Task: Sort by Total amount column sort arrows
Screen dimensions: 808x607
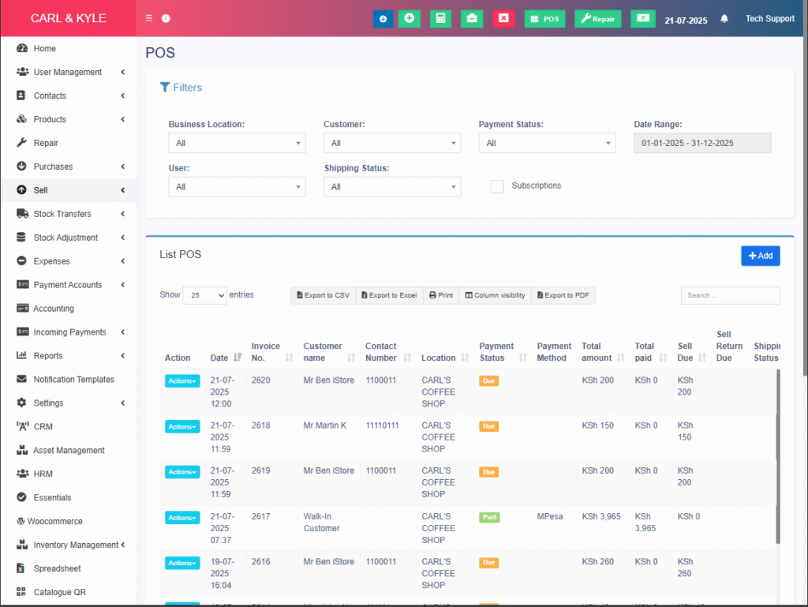Action: 621,358
